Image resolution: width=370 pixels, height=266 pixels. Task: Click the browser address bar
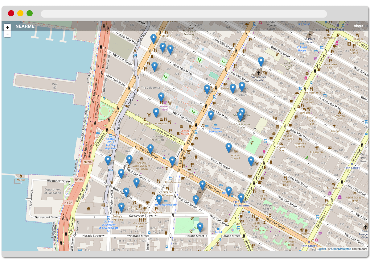click(x=184, y=14)
